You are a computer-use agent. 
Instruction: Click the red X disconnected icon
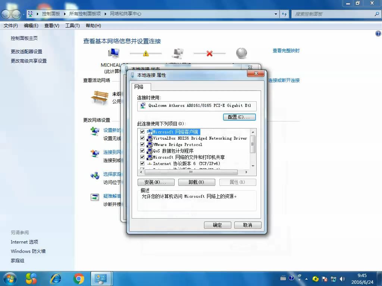click(x=210, y=53)
